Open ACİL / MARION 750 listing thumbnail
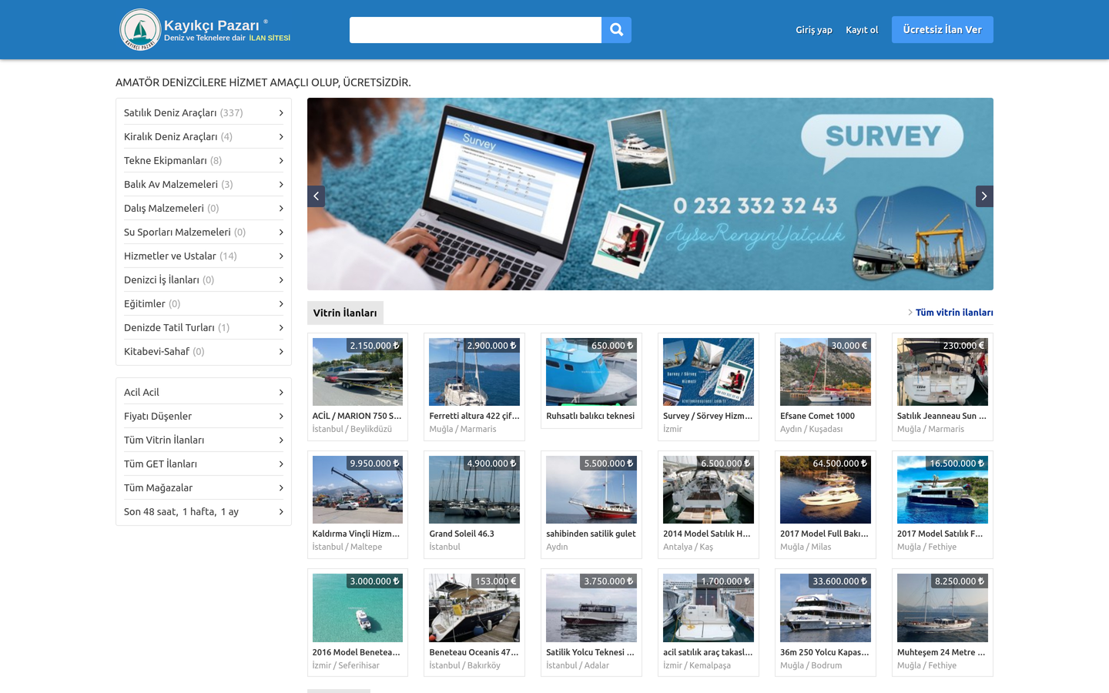This screenshot has width=1109, height=693. 357,372
